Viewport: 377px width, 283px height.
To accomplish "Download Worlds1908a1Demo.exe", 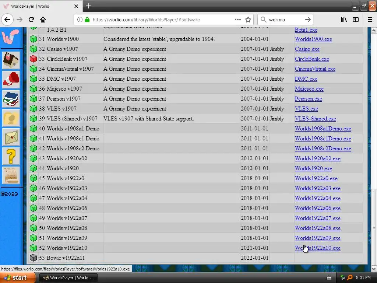I will click(323, 129).
